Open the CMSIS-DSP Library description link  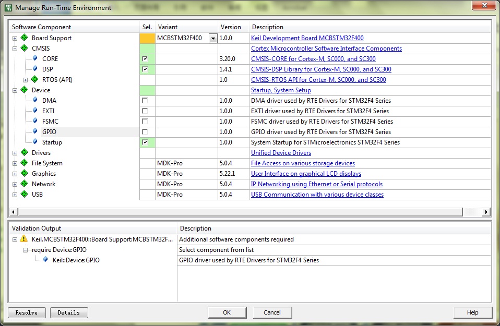pos(321,69)
